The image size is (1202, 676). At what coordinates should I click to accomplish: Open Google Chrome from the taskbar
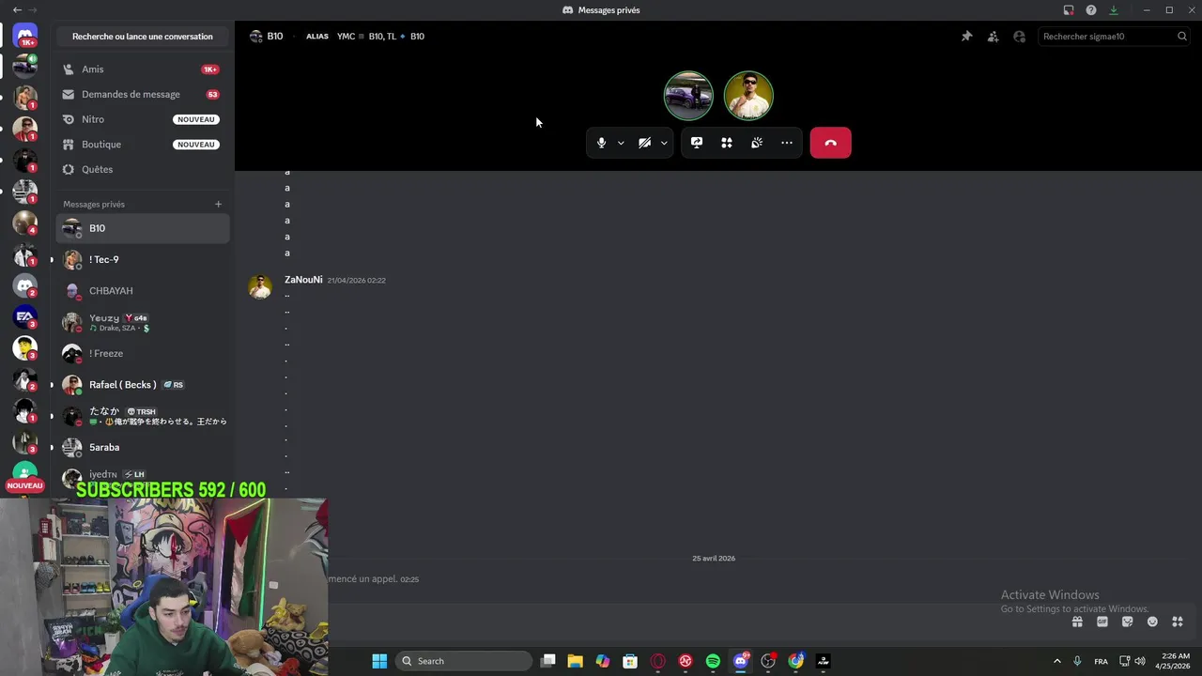(x=795, y=661)
